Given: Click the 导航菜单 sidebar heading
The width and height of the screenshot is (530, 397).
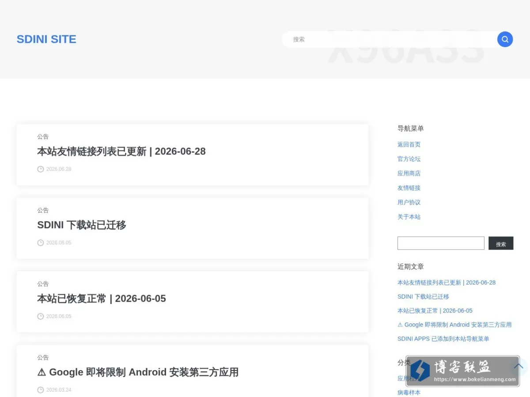Looking at the screenshot, I should 411,128.
